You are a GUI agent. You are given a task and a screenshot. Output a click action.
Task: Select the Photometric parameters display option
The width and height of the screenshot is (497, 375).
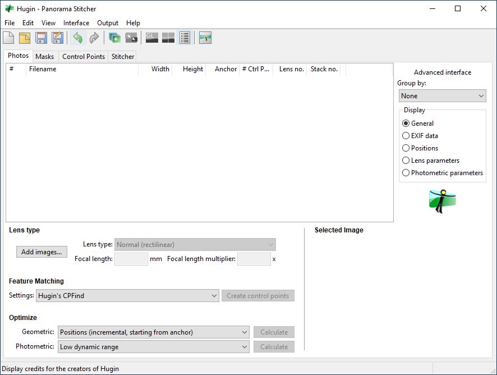406,173
